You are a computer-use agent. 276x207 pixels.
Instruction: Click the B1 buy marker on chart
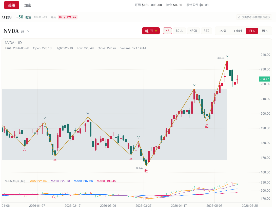[146, 170]
